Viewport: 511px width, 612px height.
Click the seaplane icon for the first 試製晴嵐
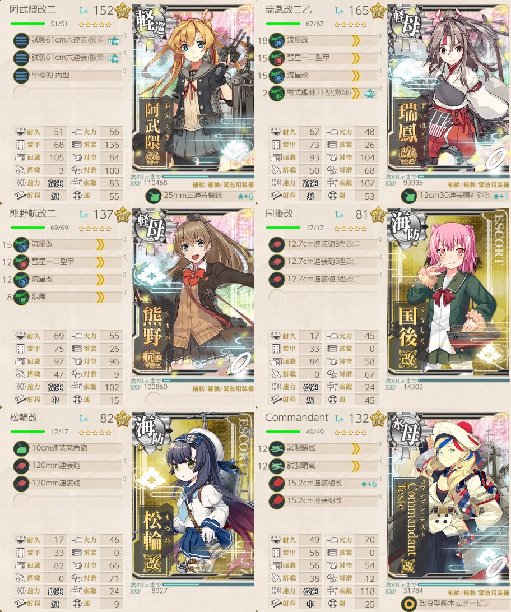[277, 448]
